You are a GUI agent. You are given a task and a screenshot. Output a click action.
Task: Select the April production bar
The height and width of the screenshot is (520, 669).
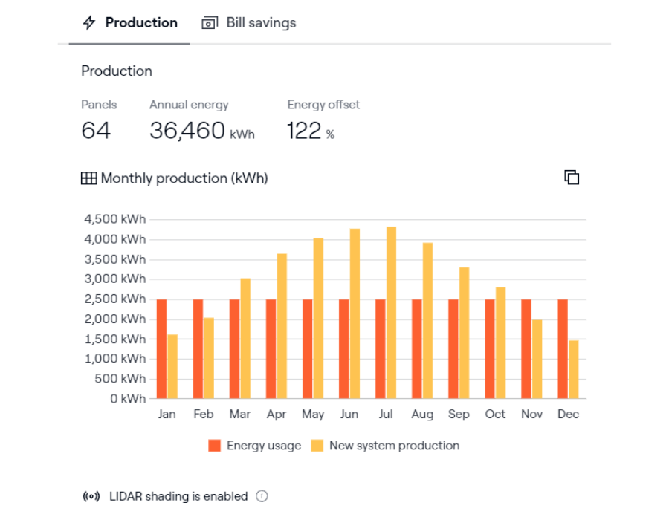pyautogui.click(x=282, y=327)
